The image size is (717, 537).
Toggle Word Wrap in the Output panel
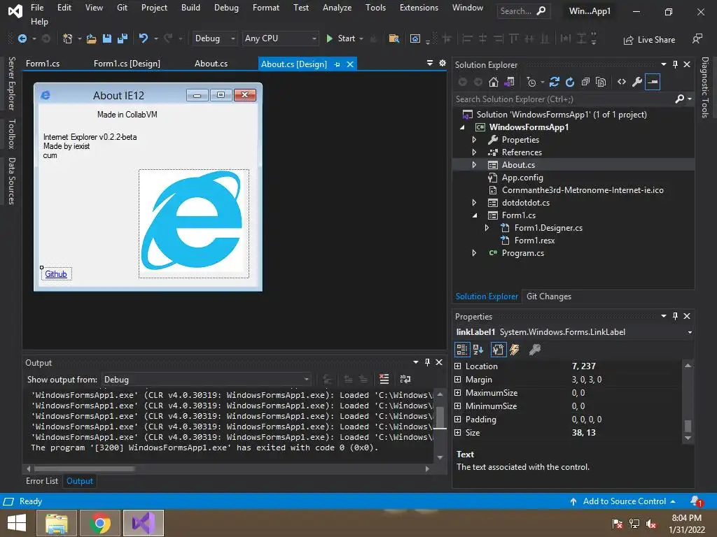[405, 379]
